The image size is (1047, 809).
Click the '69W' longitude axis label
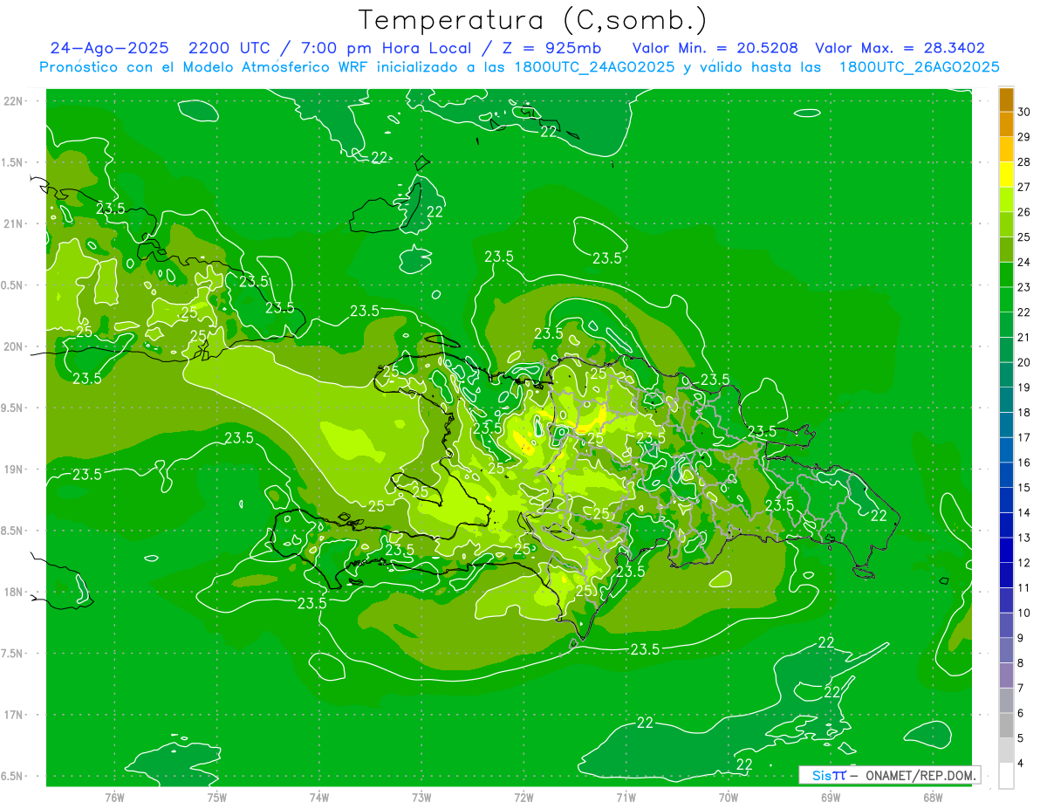831,798
